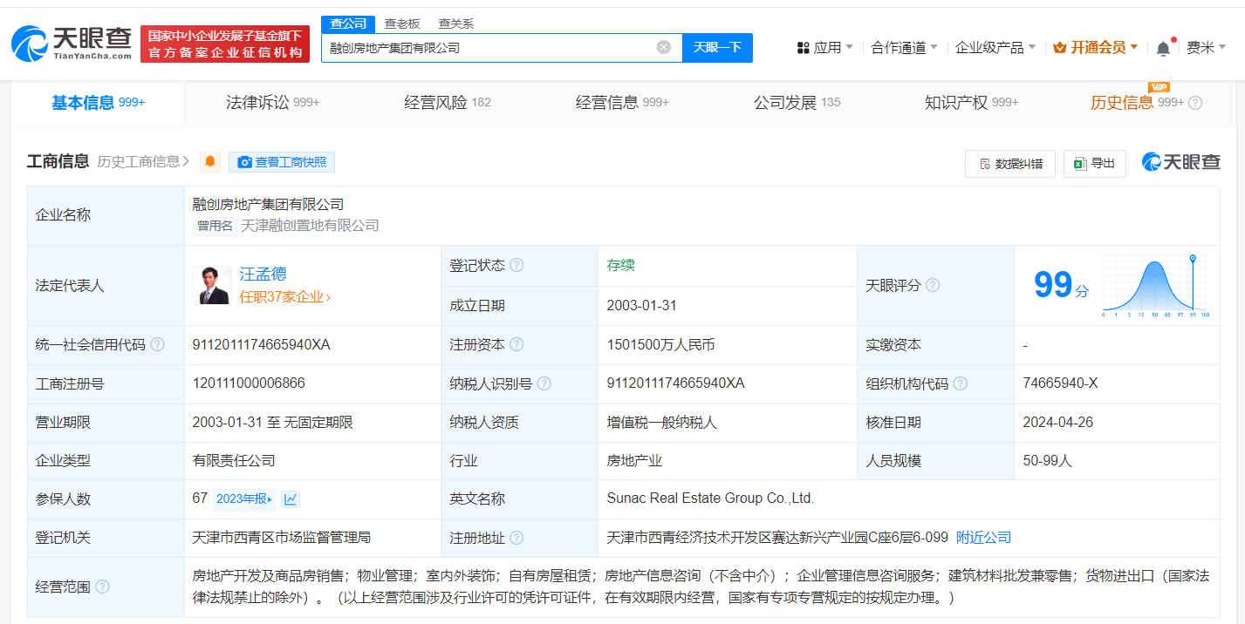Expand the 企业级产品 dropdown
The image size is (1245, 624).
coord(995,48)
